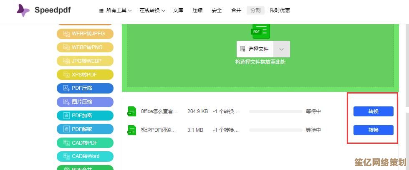Select the PDF加密 tool
The height and width of the screenshot is (170, 409).
[85, 116]
